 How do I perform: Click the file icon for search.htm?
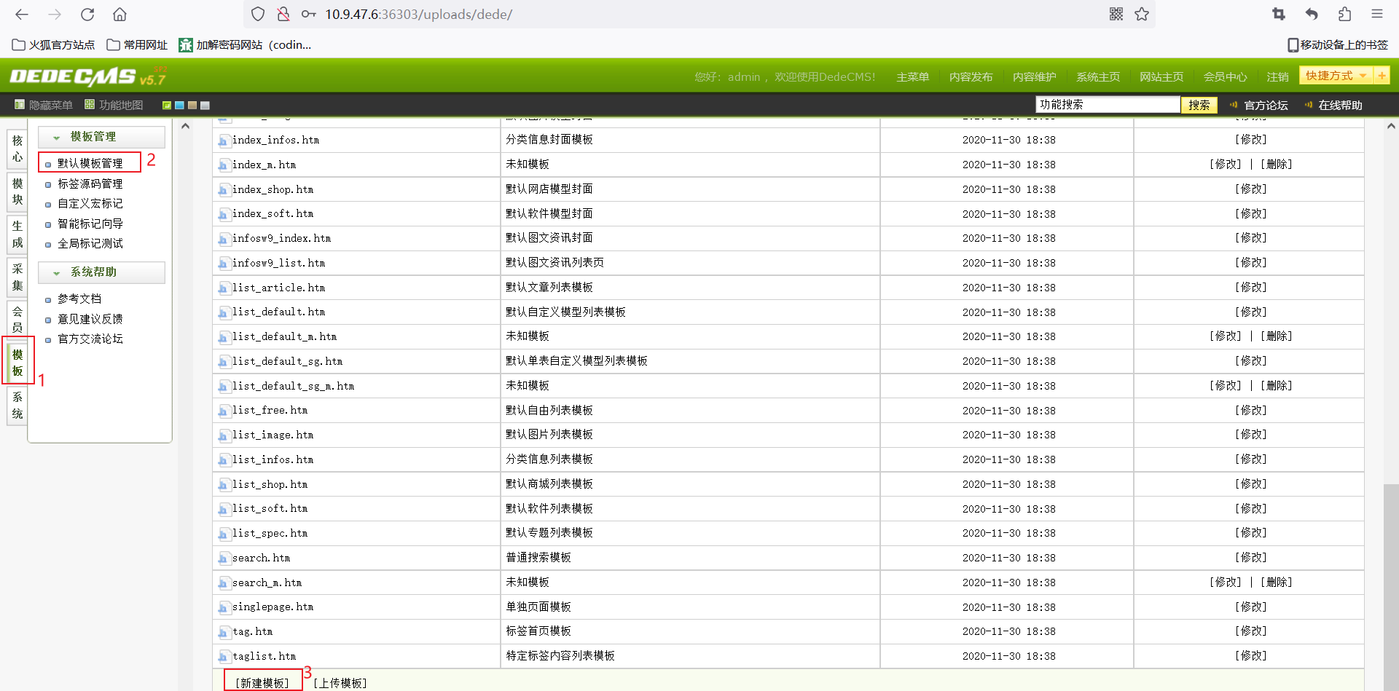pos(224,558)
